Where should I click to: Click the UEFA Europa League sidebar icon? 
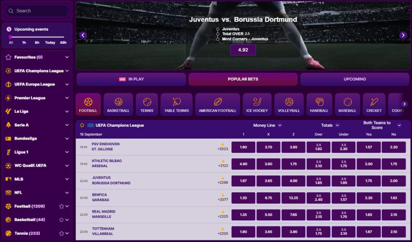coord(8,84)
